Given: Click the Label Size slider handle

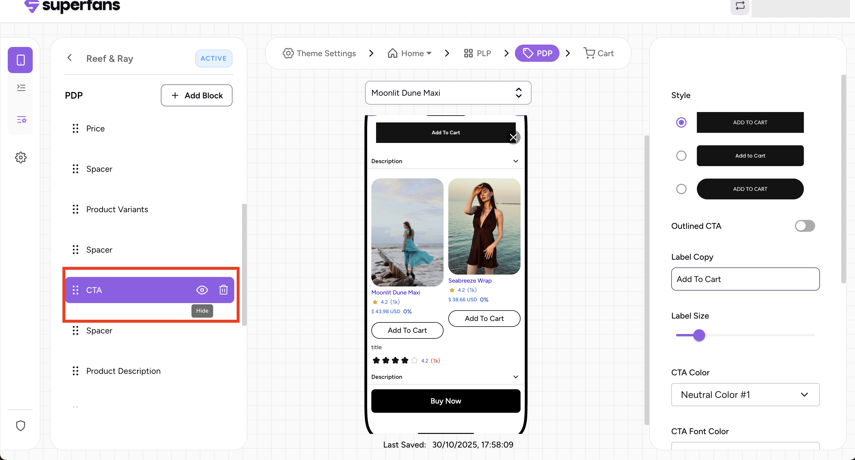Looking at the screenshot, I should click(699, 335).
